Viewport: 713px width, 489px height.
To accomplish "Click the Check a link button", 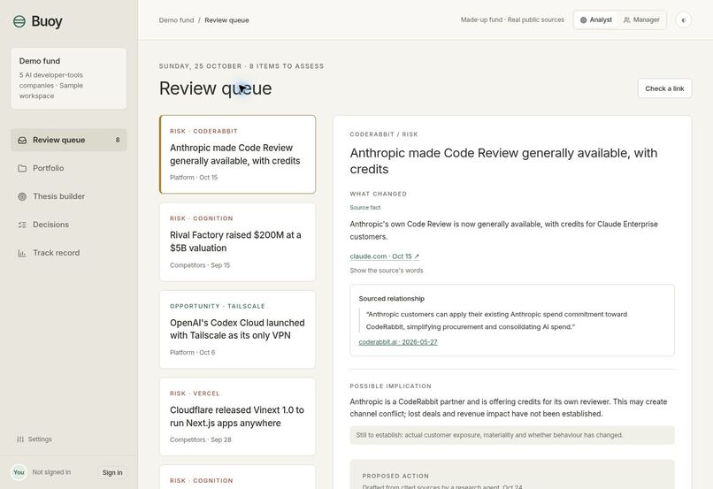I will (x=664, y=88).
